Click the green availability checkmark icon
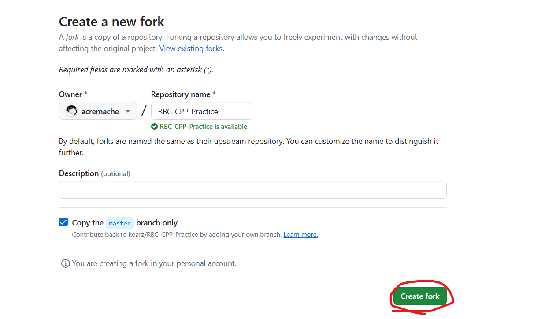This screenshot has width=545, height=319. pyautogui.click(x=154, y=127)
